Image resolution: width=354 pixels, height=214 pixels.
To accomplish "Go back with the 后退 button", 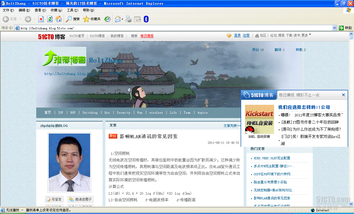I will pos(10,19).
